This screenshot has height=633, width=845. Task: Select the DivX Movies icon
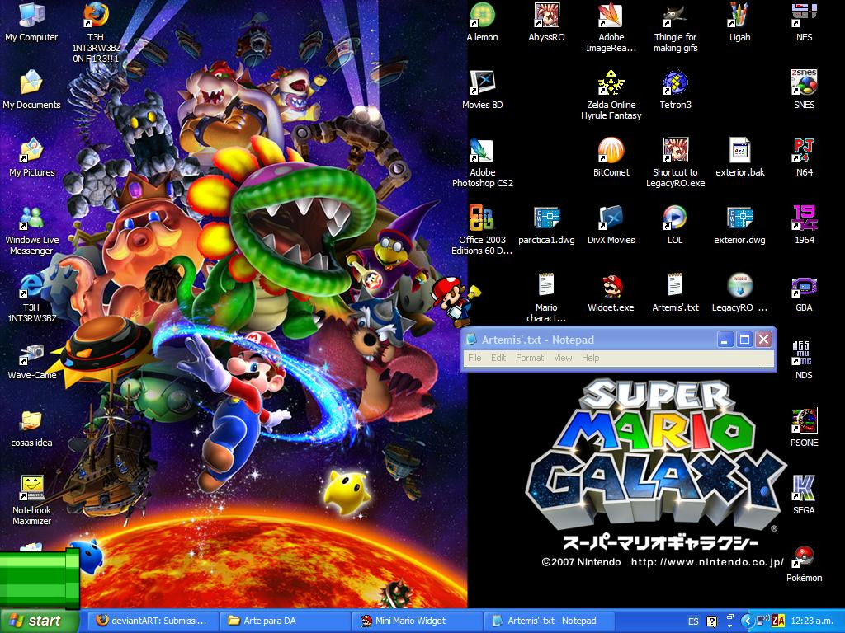tap(611, 218)
